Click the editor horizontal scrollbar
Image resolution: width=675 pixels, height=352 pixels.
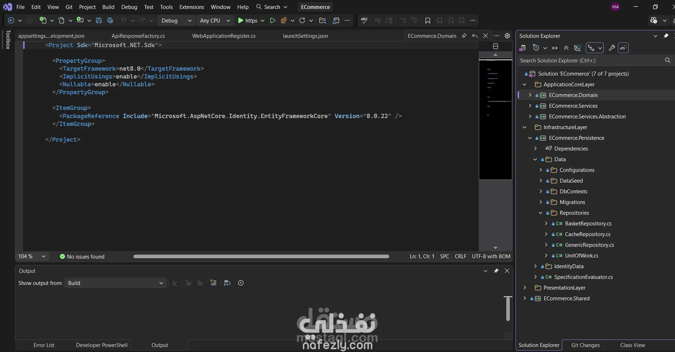click(261, 256)
